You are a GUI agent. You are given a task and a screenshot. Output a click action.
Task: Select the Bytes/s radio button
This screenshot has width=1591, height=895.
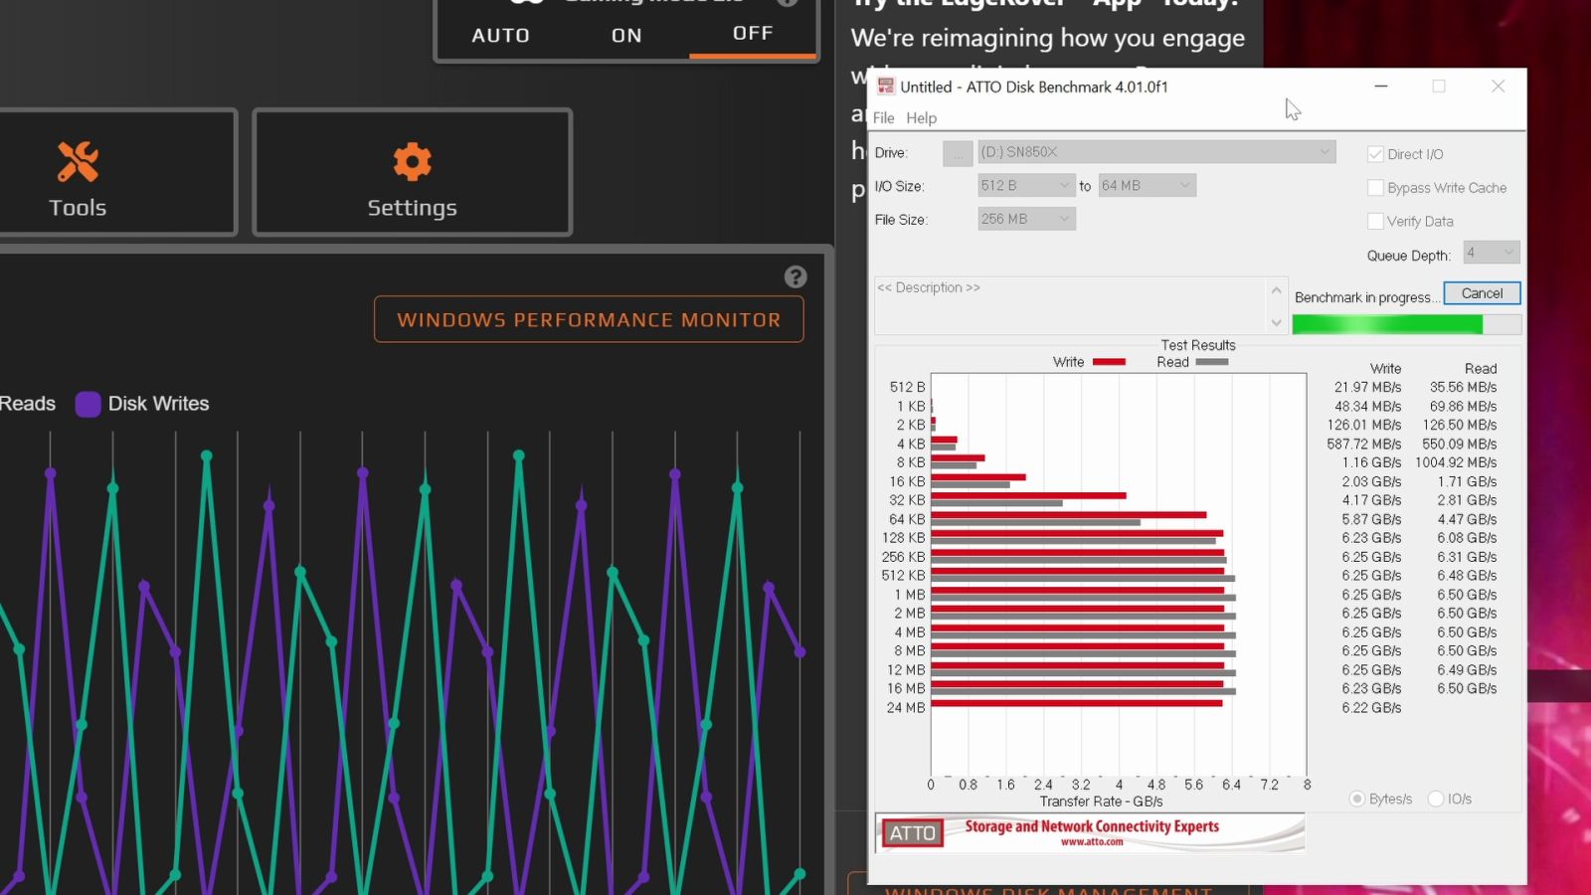tap(1356, 799)
